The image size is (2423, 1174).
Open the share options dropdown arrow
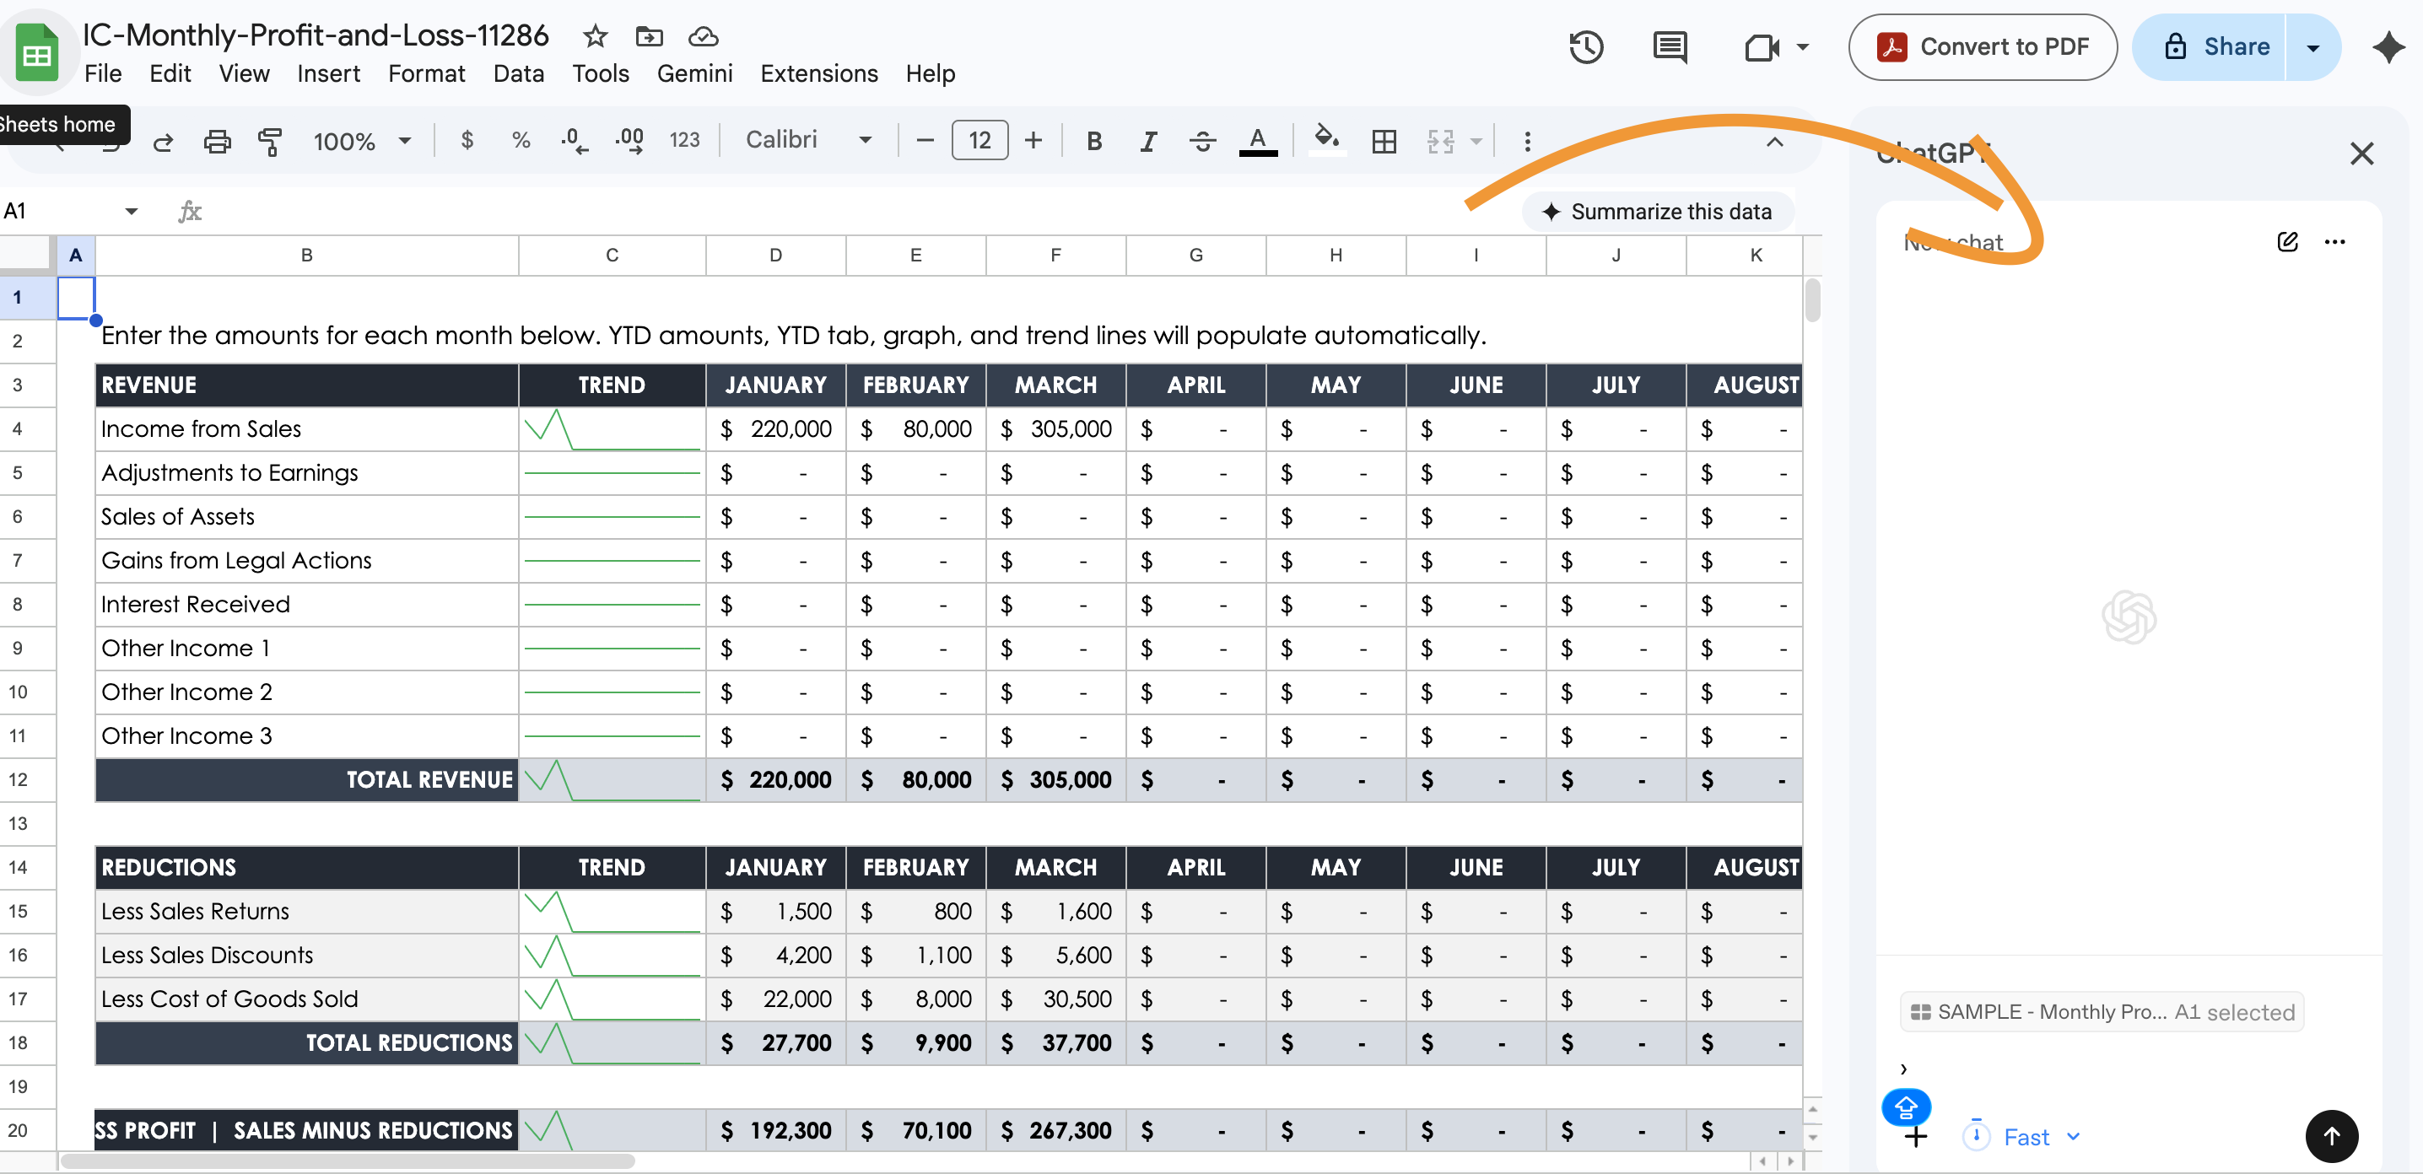pos(2312,47)
